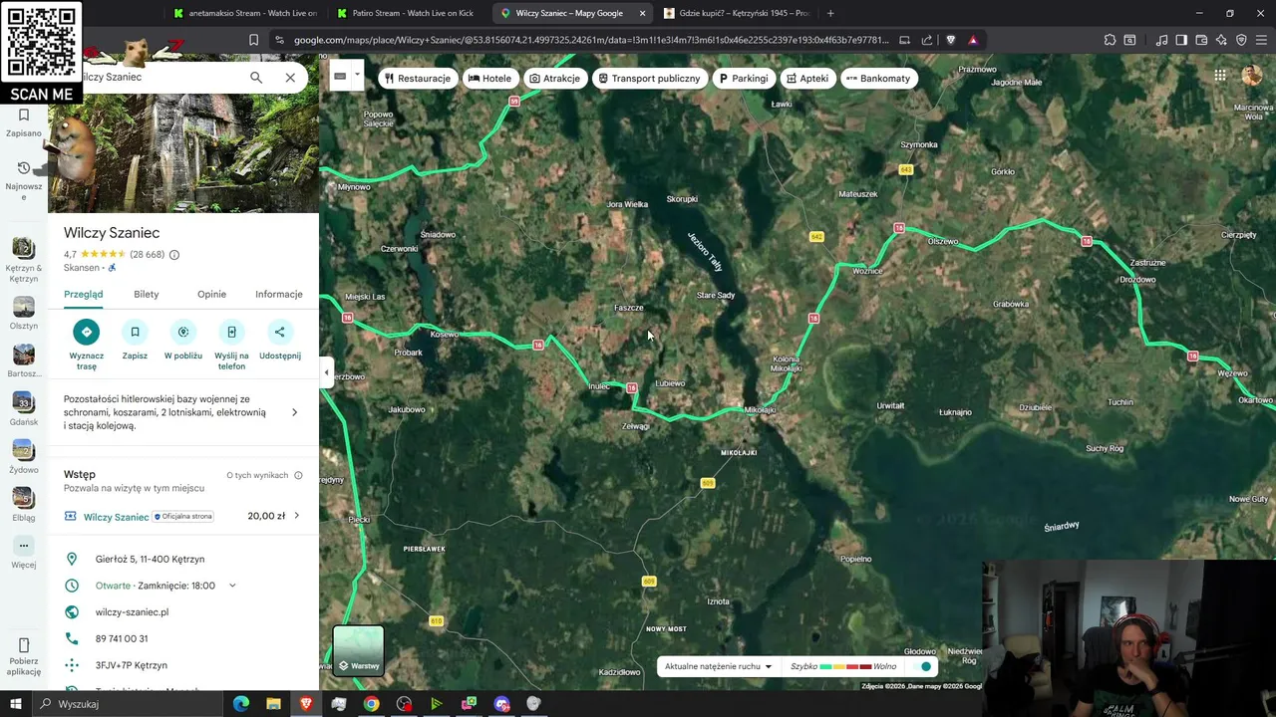The width and height of the screenshot is (1276, 717).
Task: Open the Warstwy layers thumbnail
Action: (x=358, y=650)
